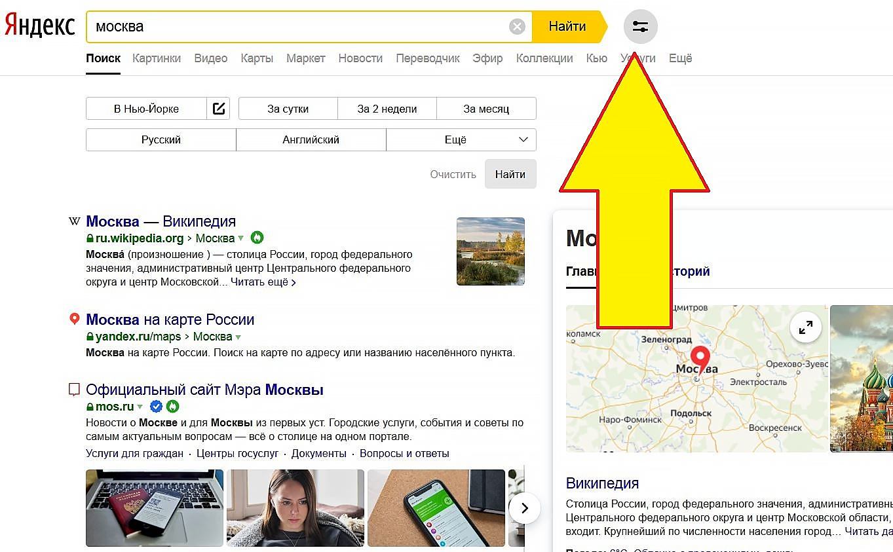Open the woman with phone carousel image
The height and width of the screenshot is (552, 893).
pos(295,508)
